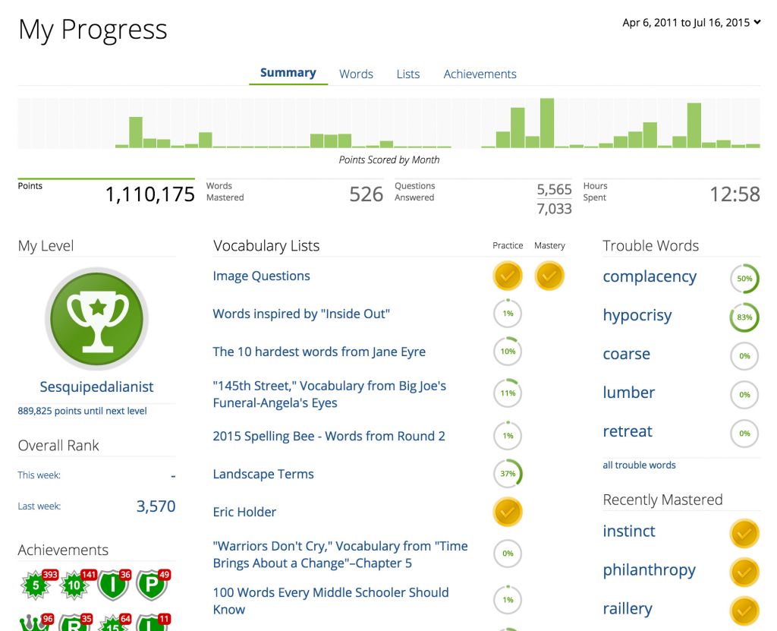This screenshot has width=777, height=631.
Task: Switch to the Achievements tab
Action: pos(480,74)
